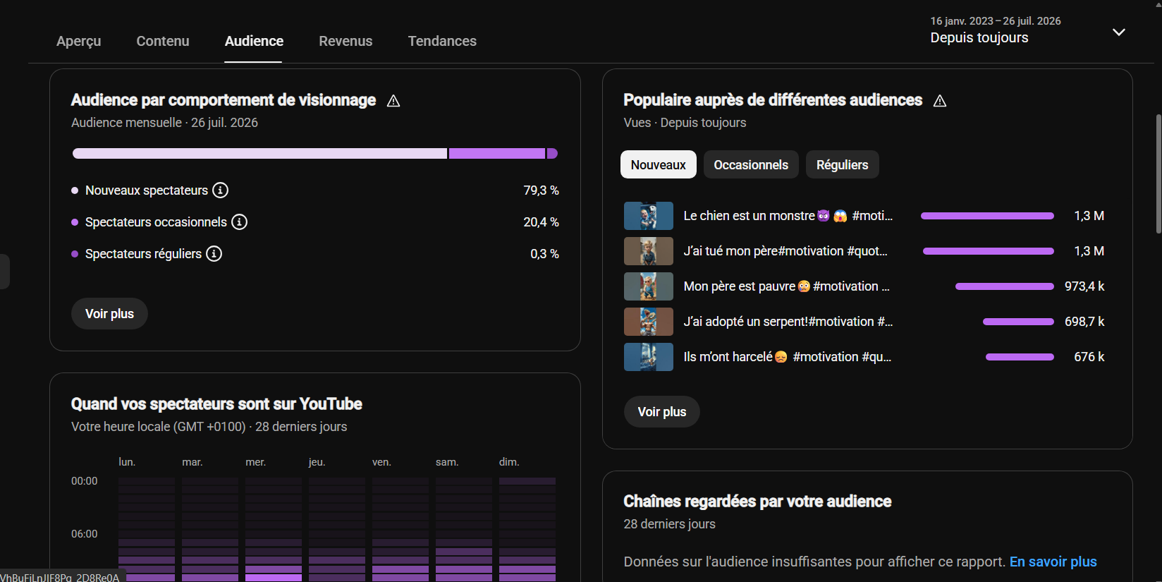Viewport: 1162px width, 582px height.
Task: Open thumbnail of "Ils m'ont harcelé" video
Action: point(649,357)
